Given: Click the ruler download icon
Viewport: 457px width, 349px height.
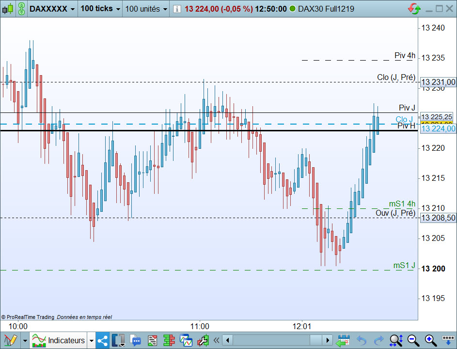Looking at the screenshot, I should pos(448,340).
